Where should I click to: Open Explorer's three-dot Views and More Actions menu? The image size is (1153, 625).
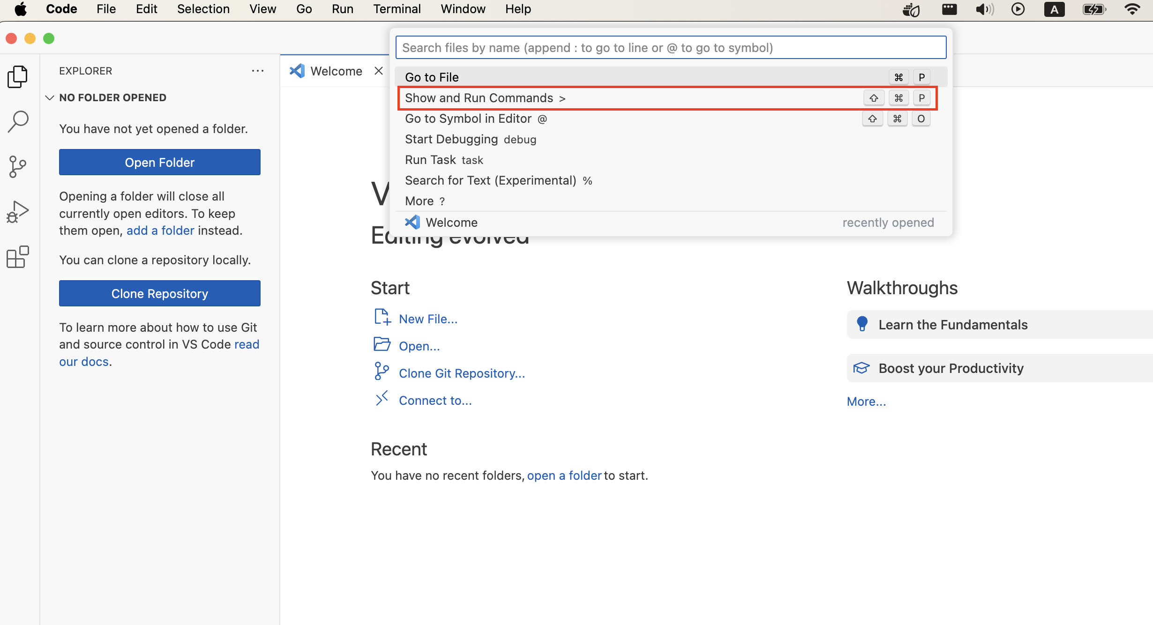(x=257, y=71)
